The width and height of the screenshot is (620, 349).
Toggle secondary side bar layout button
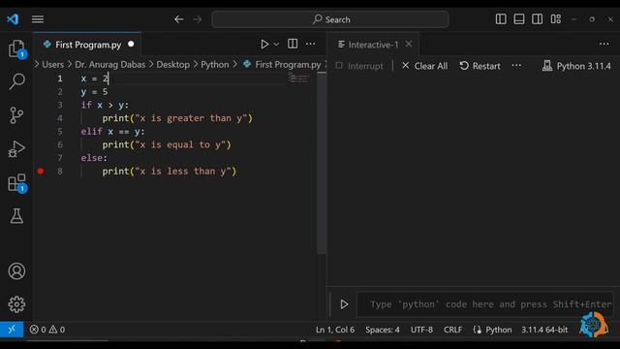click(537, 19)
